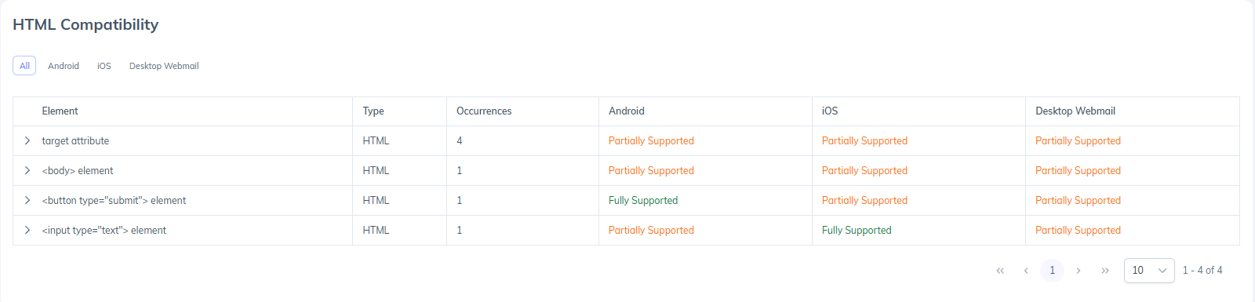The height and width of the screenshot is (302, 1255).
Task: Switch to the Android filter tab
Action: point(64,66)
